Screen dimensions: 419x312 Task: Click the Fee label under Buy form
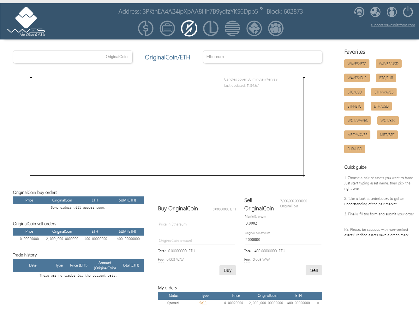click(x=161, y=260)
